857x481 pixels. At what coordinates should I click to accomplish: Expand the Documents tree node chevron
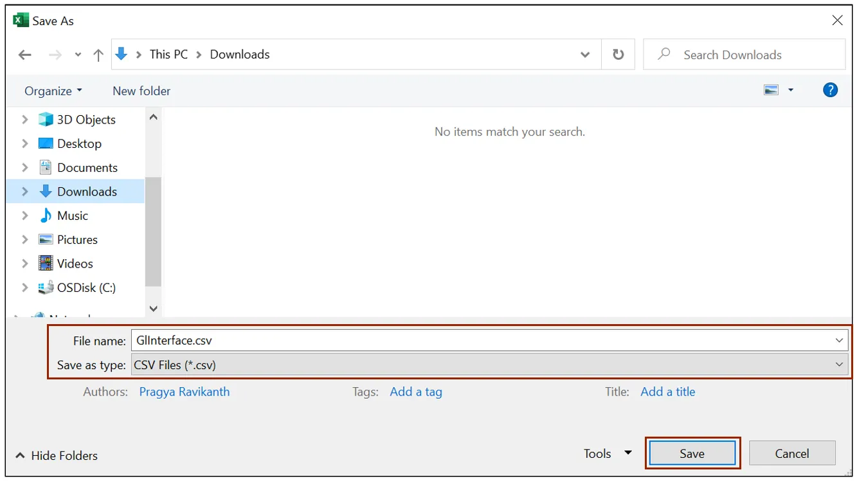(25, 167)
